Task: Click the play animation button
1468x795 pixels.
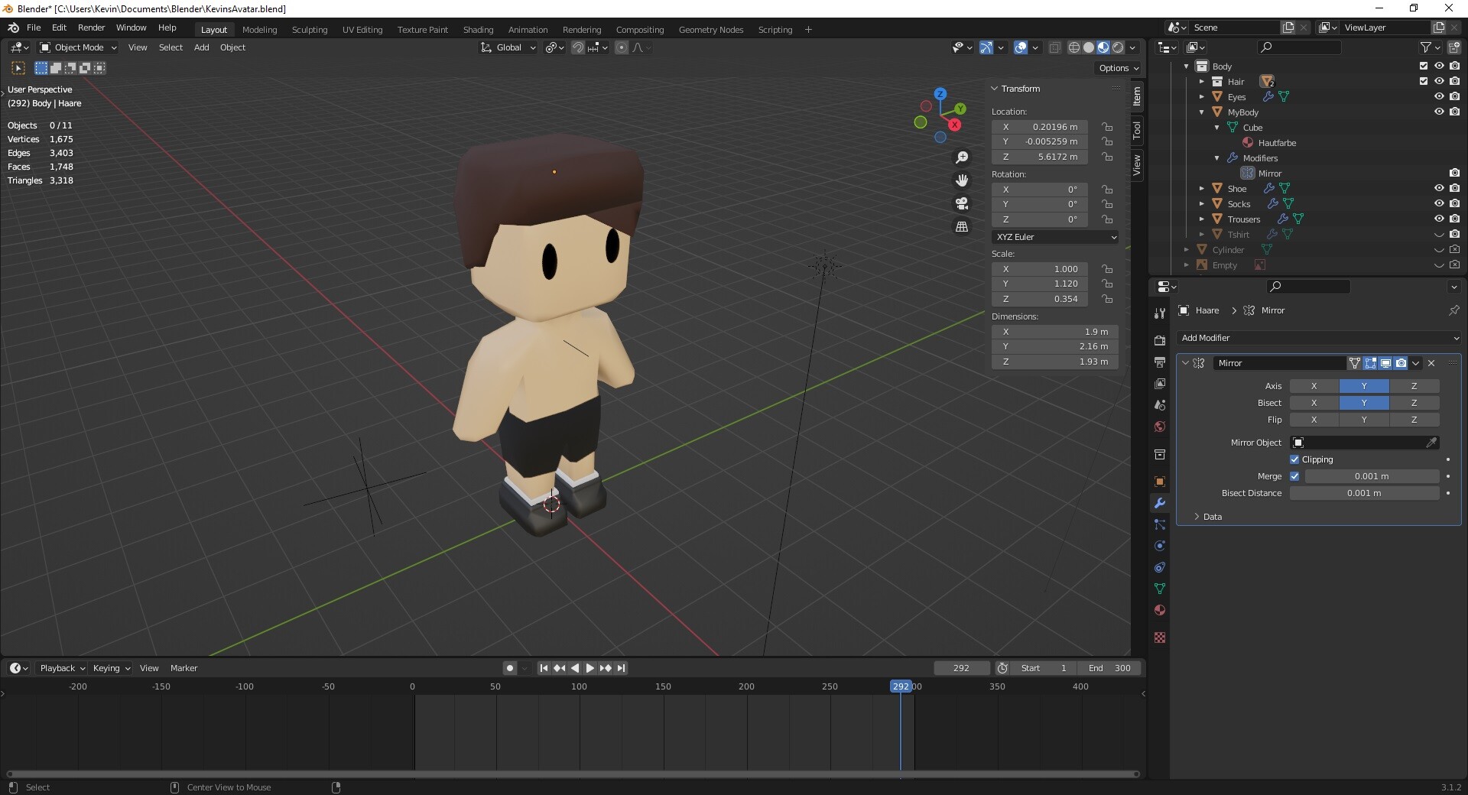Action: click(589, 668)
